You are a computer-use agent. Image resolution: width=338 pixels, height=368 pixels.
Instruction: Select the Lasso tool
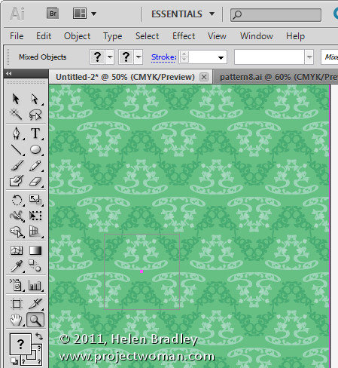(35, 115)
